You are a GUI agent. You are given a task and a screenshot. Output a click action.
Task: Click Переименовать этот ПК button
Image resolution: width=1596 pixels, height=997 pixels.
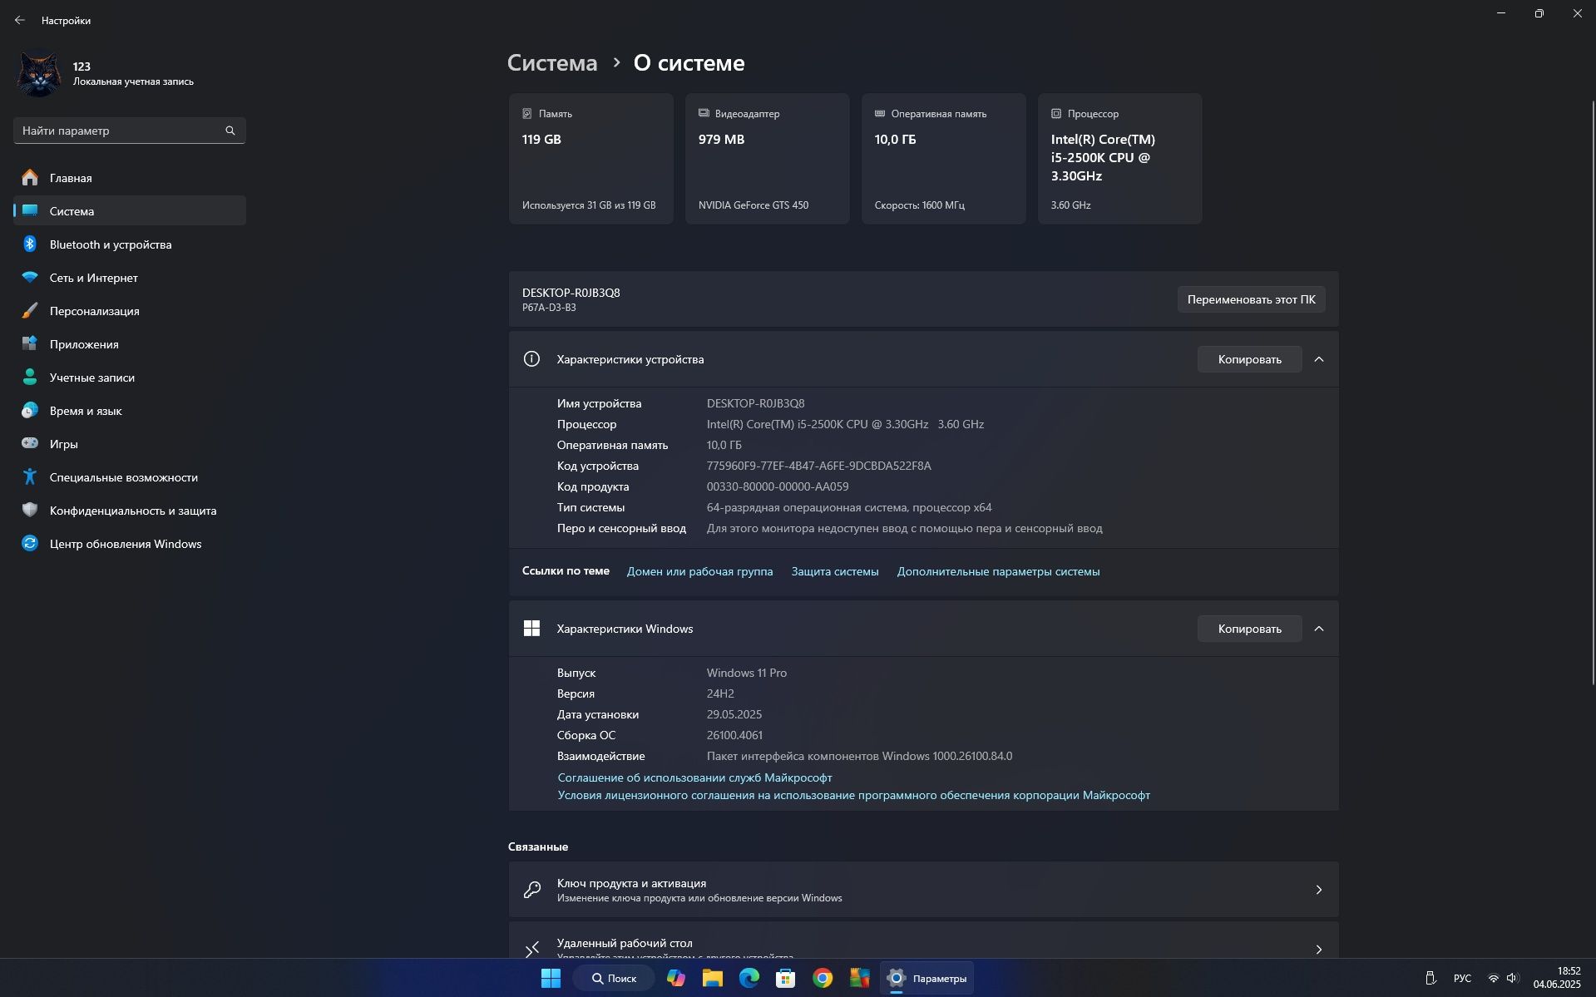click(1252, 299)
